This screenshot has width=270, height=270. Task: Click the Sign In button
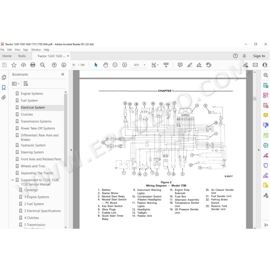(259, 56)
